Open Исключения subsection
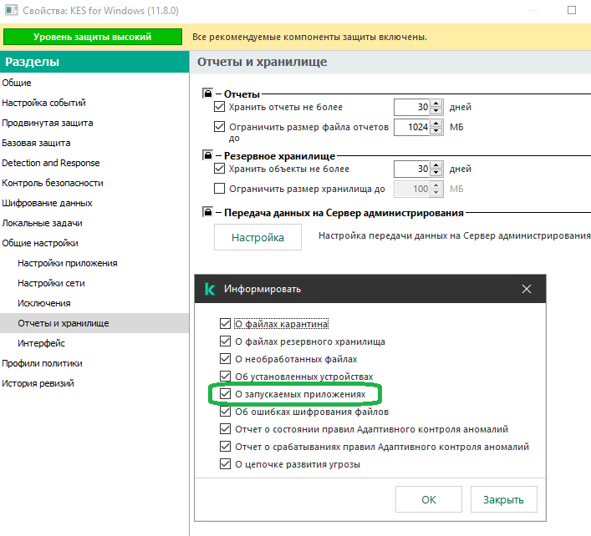The height and width of the screenshot is (536, 591). click(94, 303)
